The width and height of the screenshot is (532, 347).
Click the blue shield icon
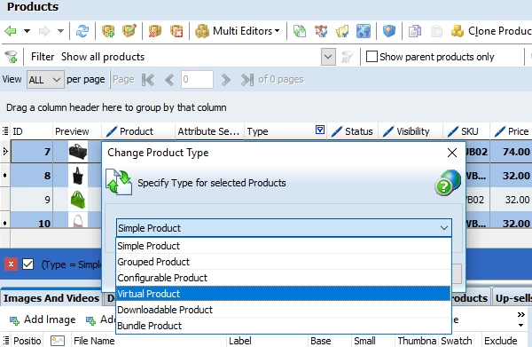[x=389, y=31]
